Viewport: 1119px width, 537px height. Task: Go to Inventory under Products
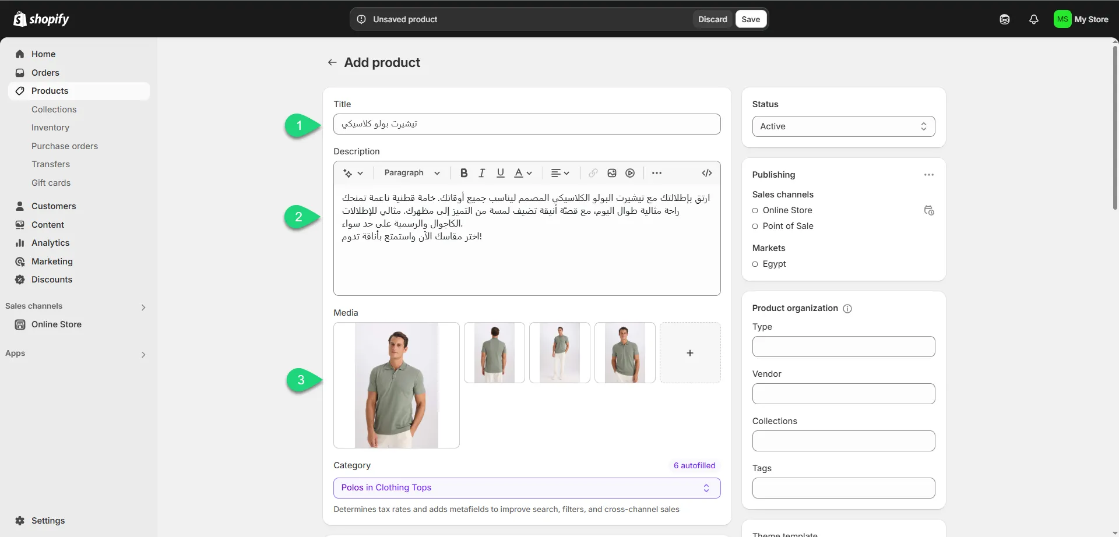click(50, 128)
